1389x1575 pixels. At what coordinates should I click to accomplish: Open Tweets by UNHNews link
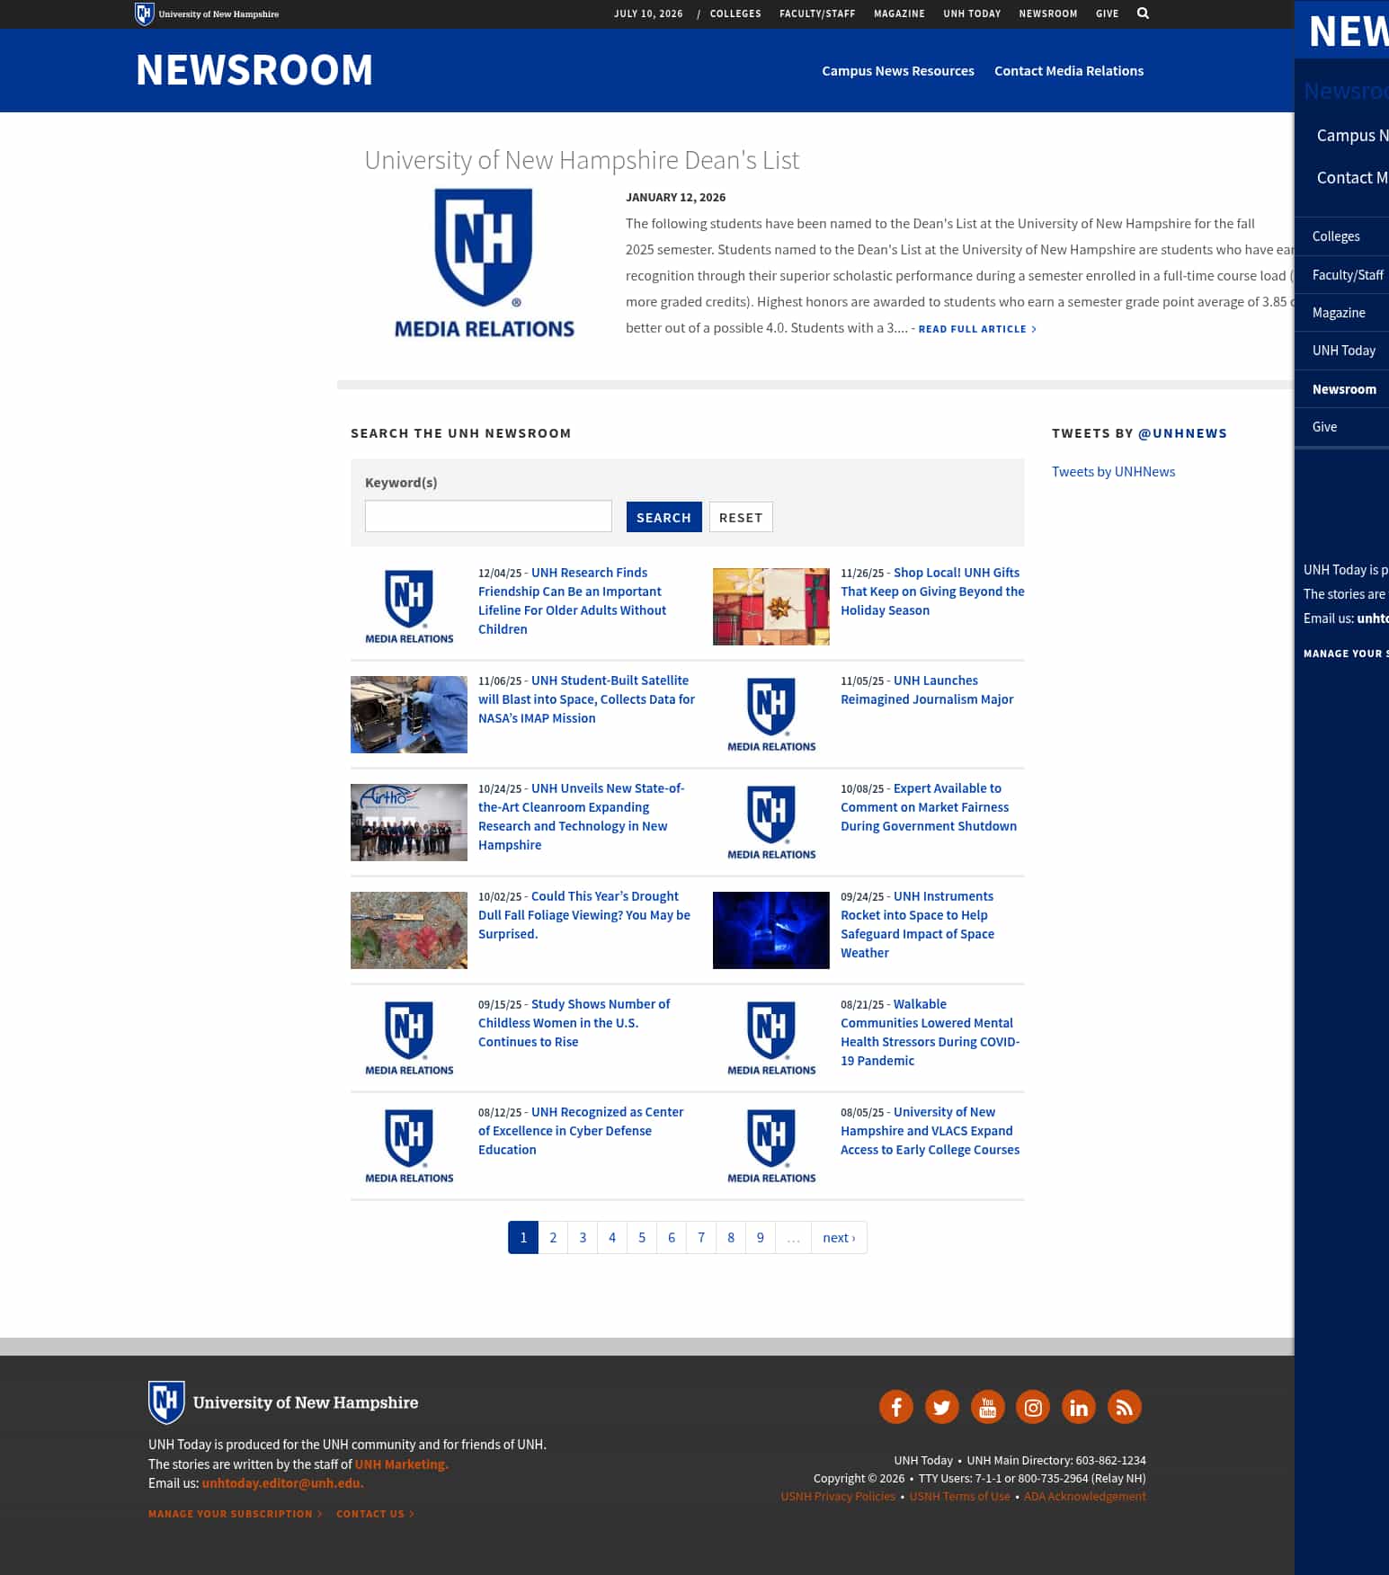pos(1113,472)
